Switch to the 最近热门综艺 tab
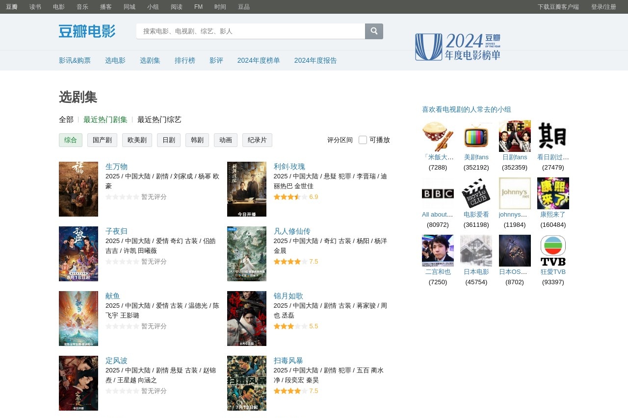This screenshot has height=418, width=628. point(159,120)
